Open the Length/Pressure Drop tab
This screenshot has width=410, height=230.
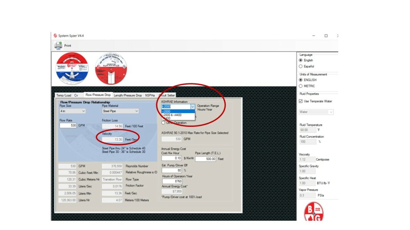click(x=128, y=95)
